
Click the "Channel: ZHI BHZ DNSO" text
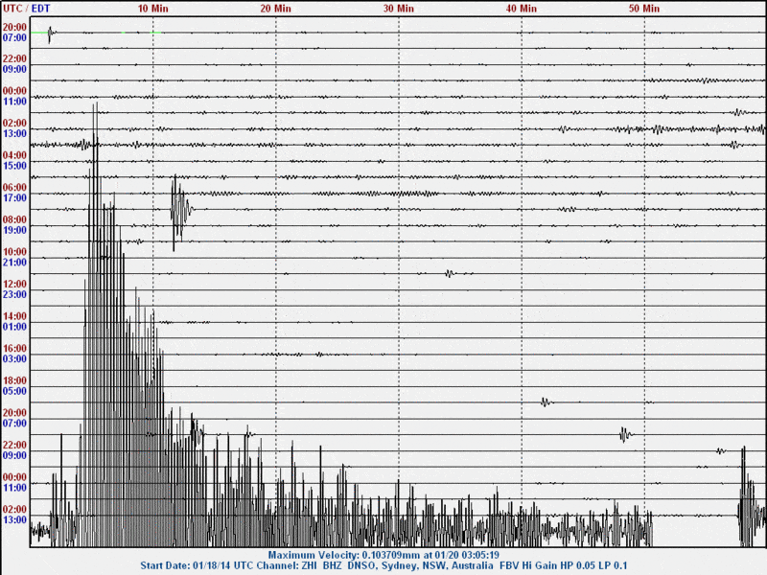(x=315, y=565)
